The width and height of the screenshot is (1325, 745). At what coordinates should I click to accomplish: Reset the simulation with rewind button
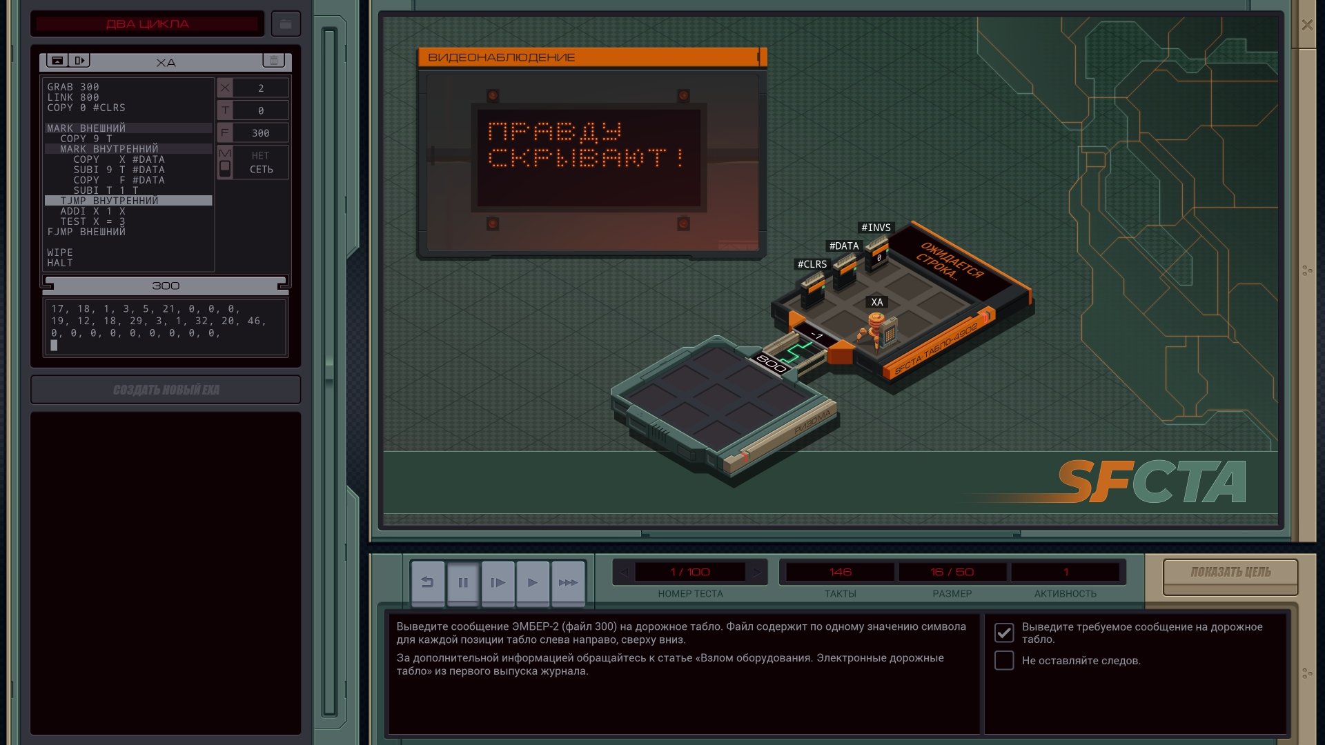[428, 583]
